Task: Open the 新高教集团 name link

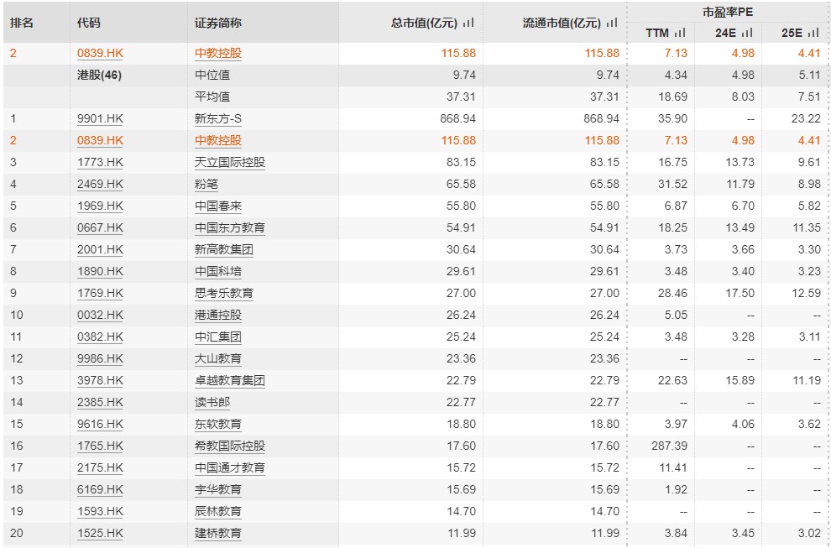Action: pyautogui.click(x=223, y=250)
